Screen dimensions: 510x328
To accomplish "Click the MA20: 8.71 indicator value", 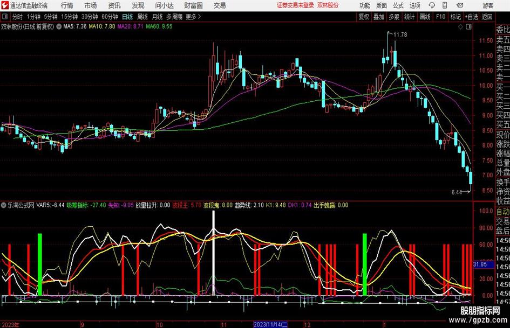I will pyautogui.click(x=130, y=26).
